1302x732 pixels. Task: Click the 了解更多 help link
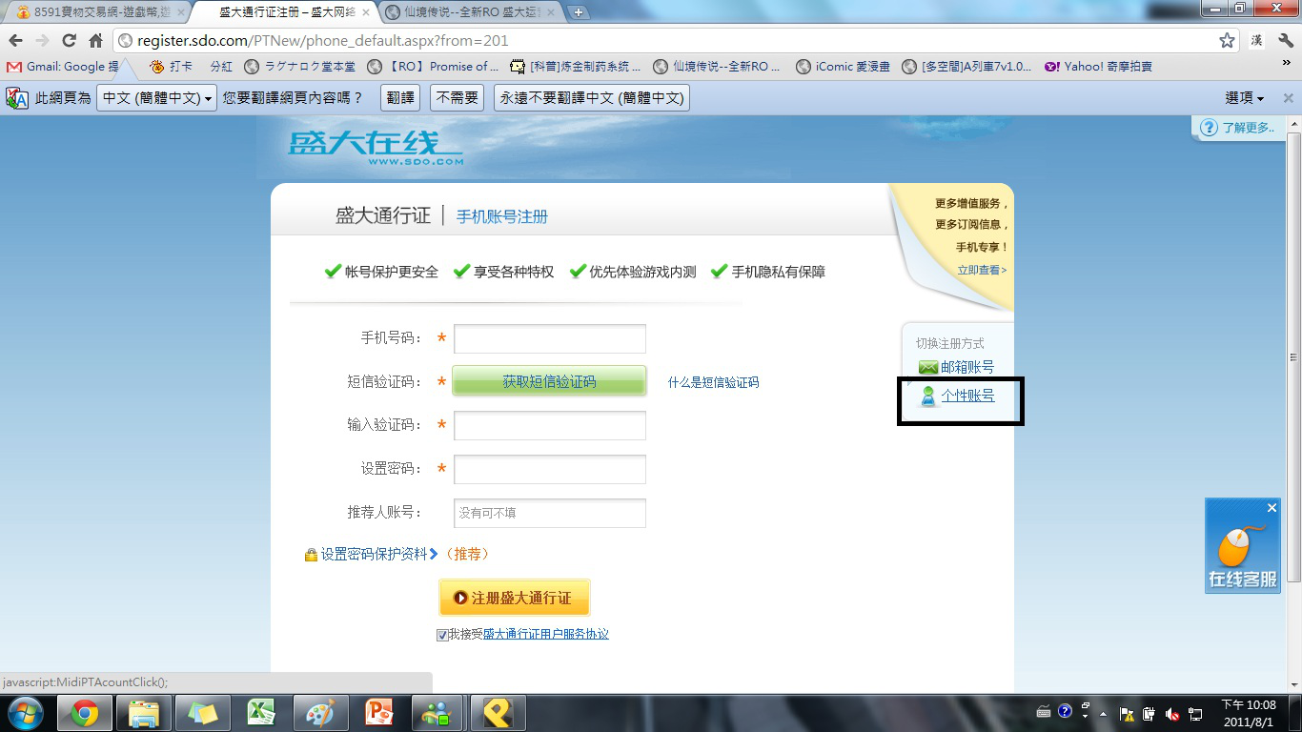click(1238, 127)
